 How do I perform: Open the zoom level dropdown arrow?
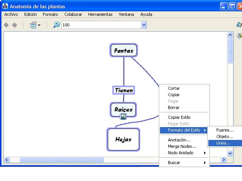(144, 25)
